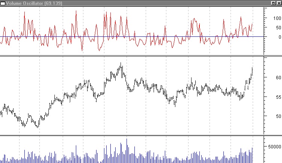The height and width of the screenshot is (163, 282).
Task: Click the first price bar at left edge
Action: (x=1, y=113)
